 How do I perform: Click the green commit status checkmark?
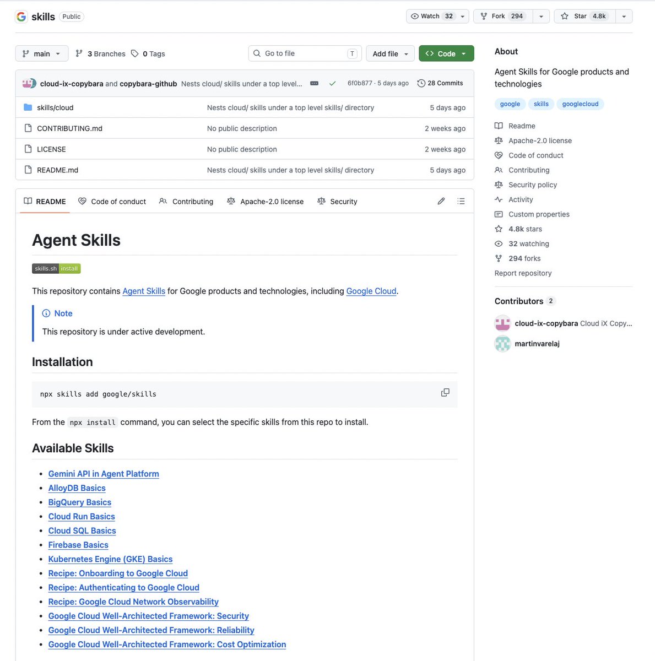coord(332,84)
